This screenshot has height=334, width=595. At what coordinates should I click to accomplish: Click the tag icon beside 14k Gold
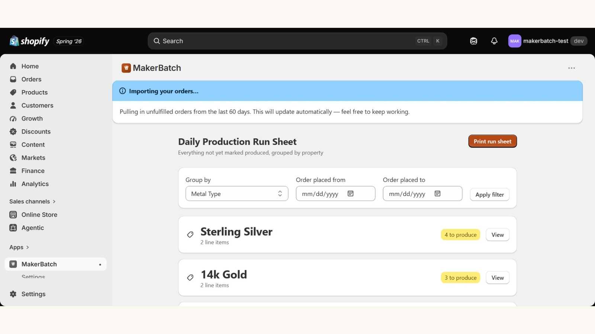tap(190, 278)
